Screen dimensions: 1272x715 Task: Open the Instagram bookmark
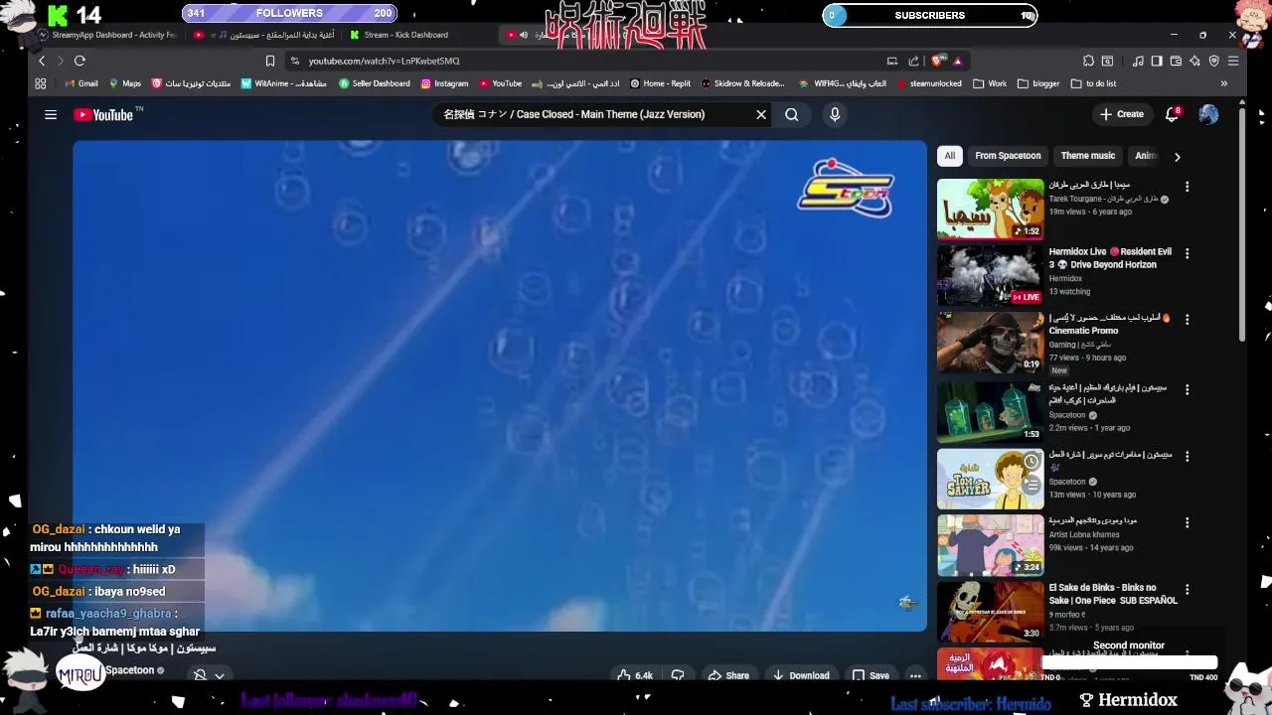(x=444, y=83)
